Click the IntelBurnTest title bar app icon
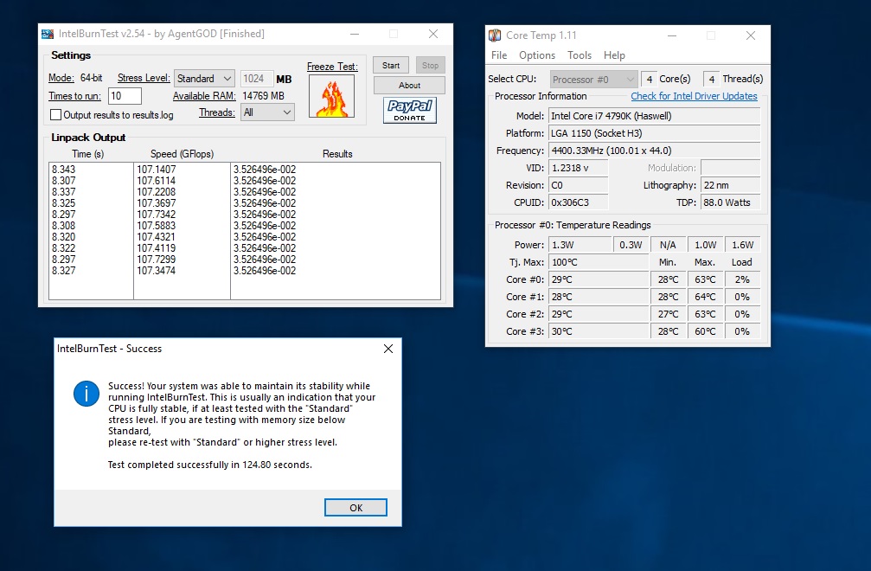The width and height of the screenshot is (871, 571). pos(48,34)
